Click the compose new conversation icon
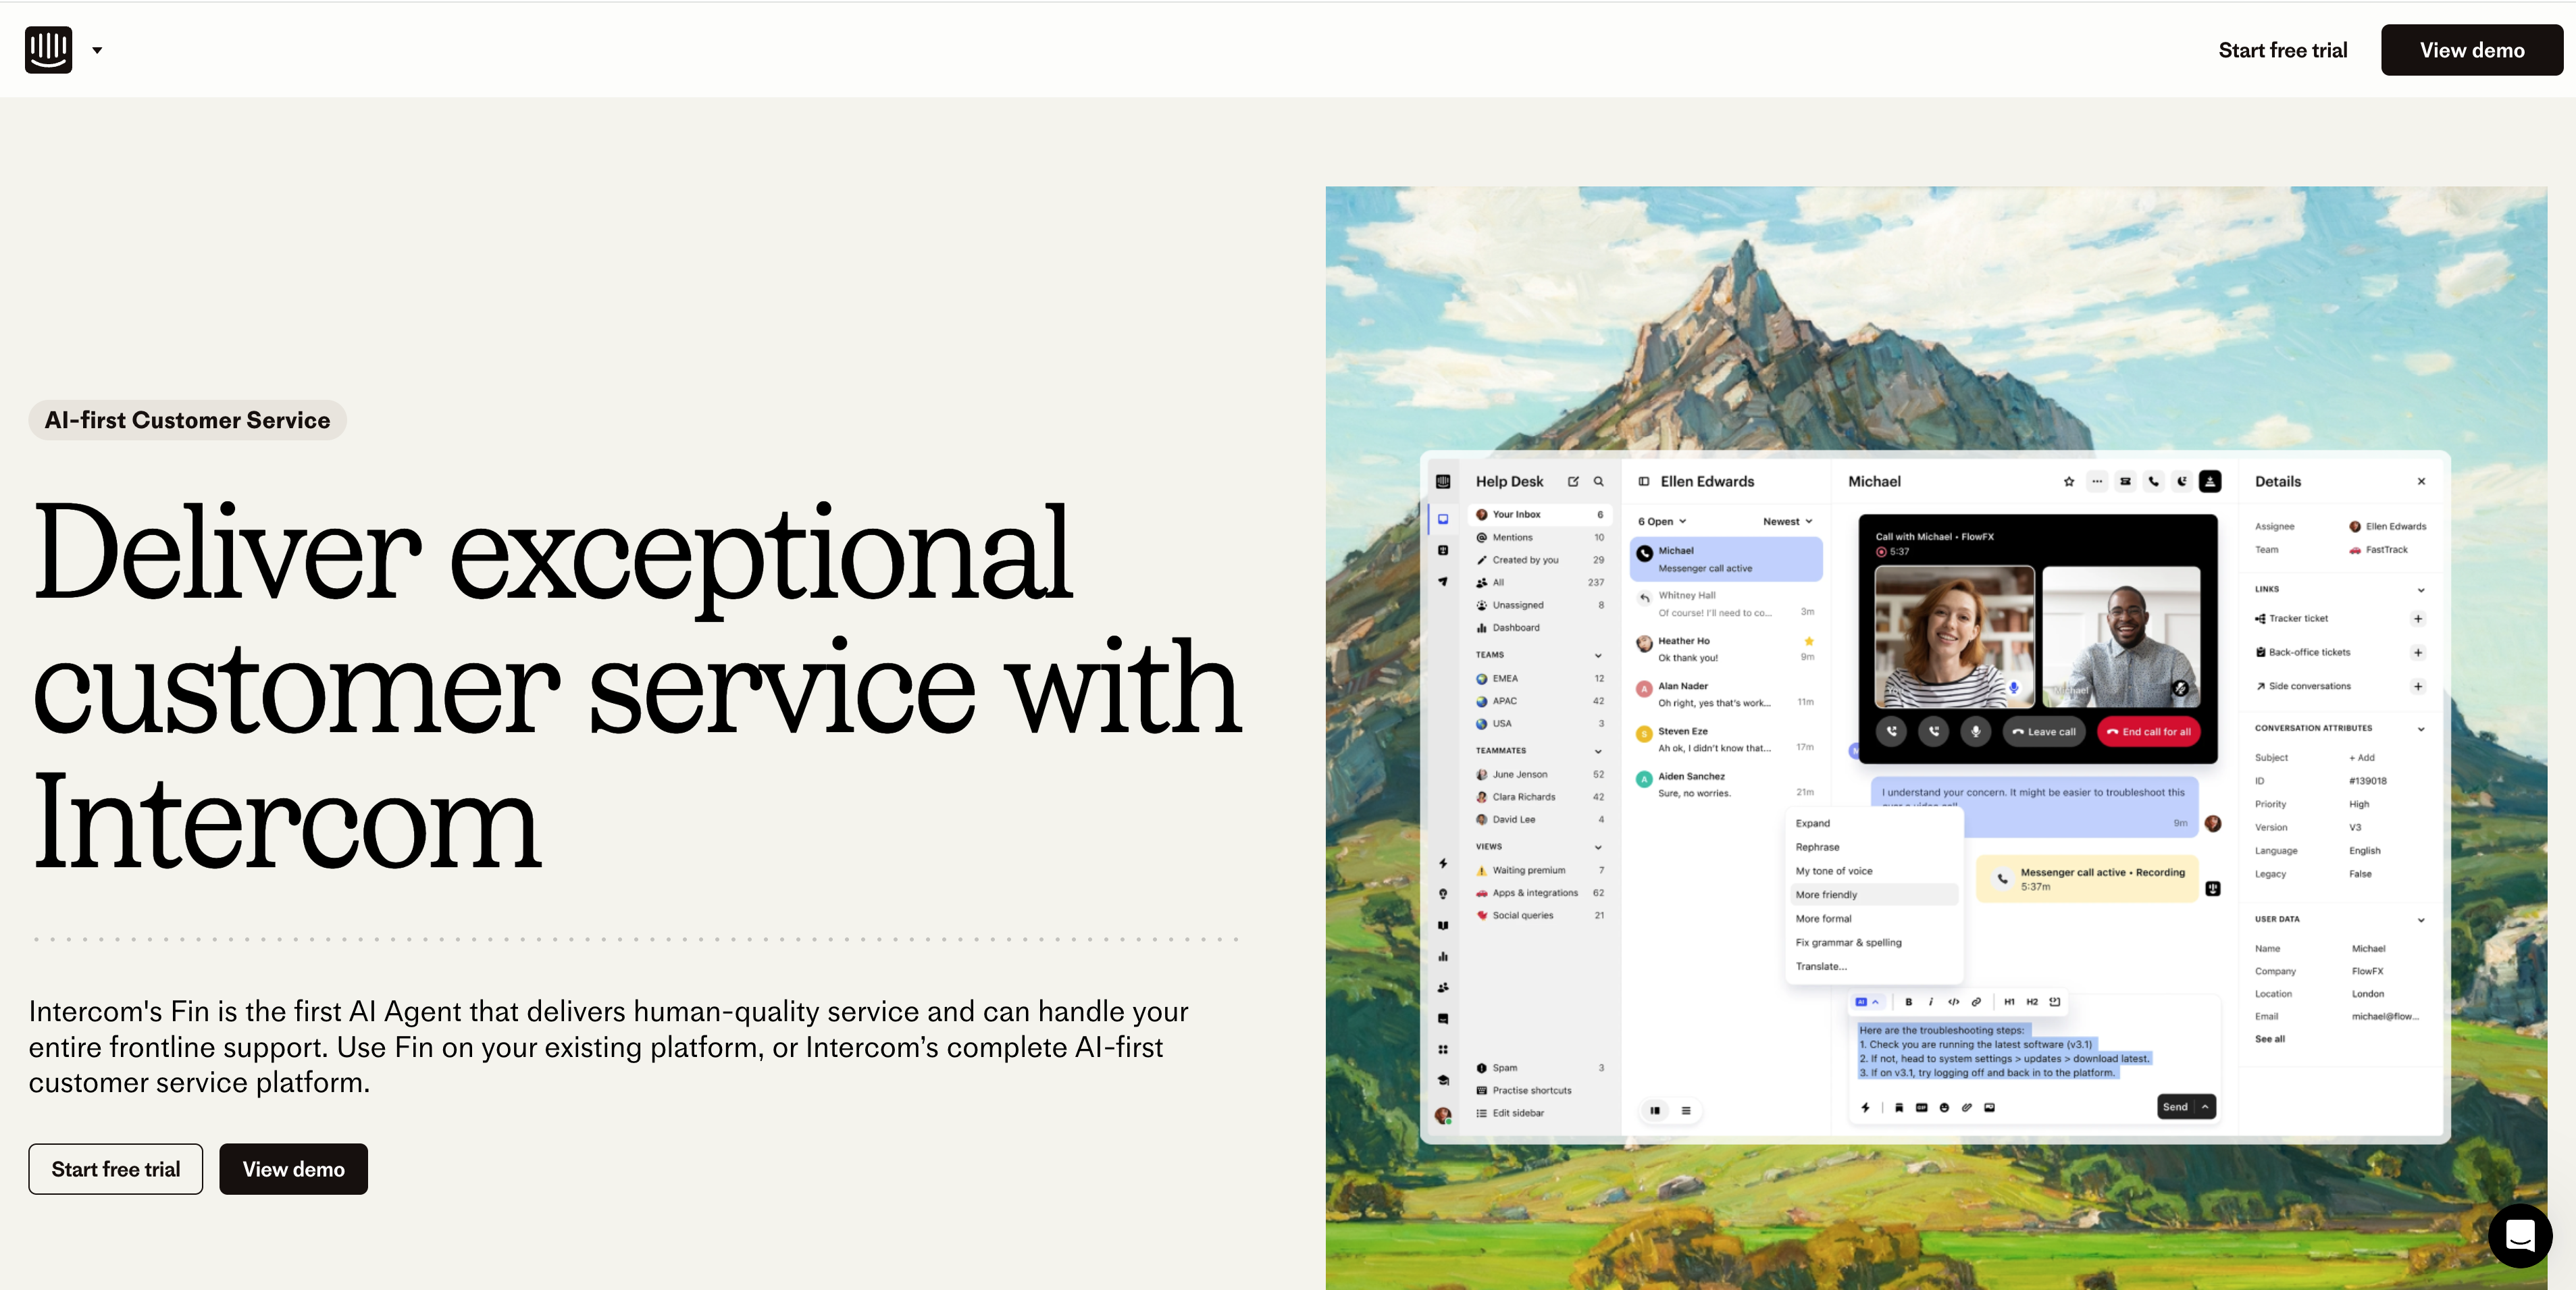 1573,482
